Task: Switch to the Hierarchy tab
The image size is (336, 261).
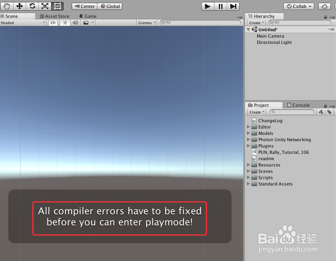Action: click(264, 16)
